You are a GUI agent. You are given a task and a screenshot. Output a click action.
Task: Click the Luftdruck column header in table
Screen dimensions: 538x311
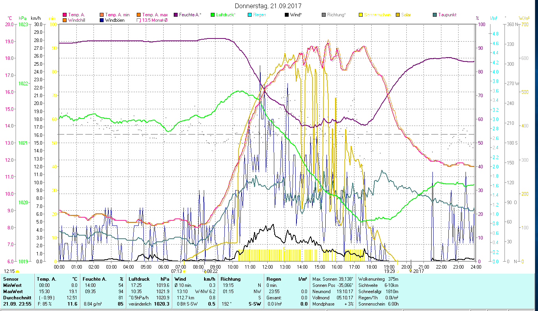point(139,279)
